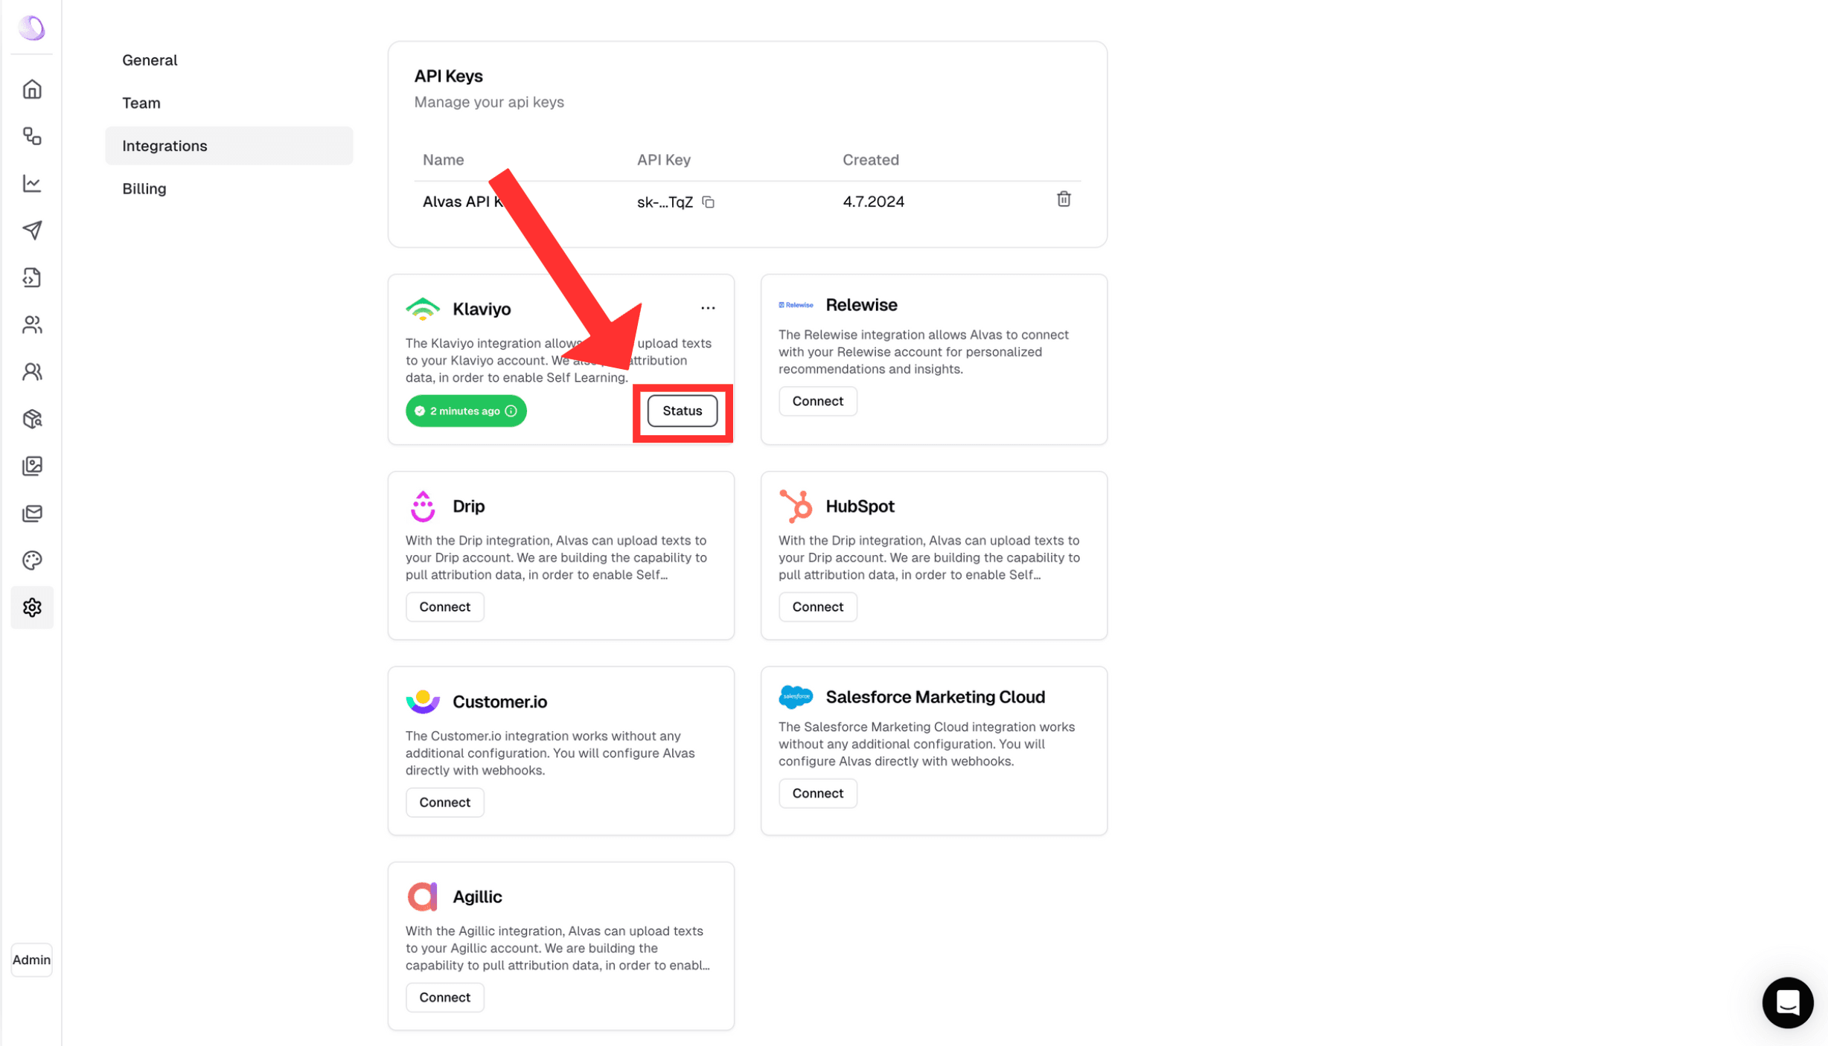
Task: Click the Agillic logo
Action: [x=423, y=896]
